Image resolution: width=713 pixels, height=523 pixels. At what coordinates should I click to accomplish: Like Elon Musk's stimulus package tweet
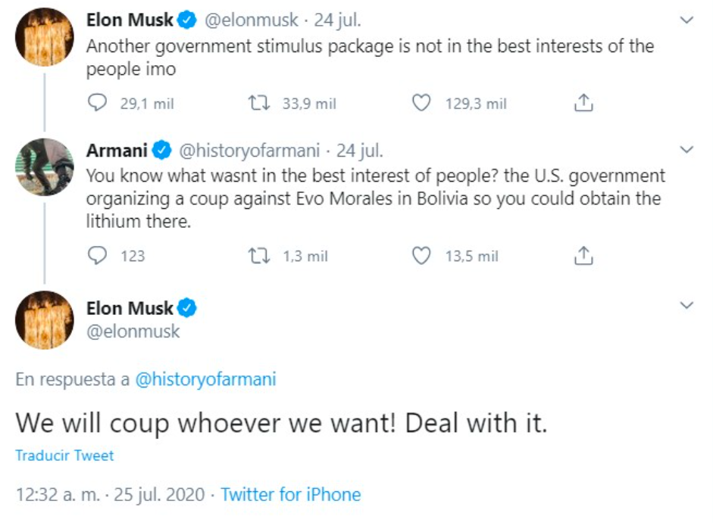pyautogui.click(x=421, y=104)
